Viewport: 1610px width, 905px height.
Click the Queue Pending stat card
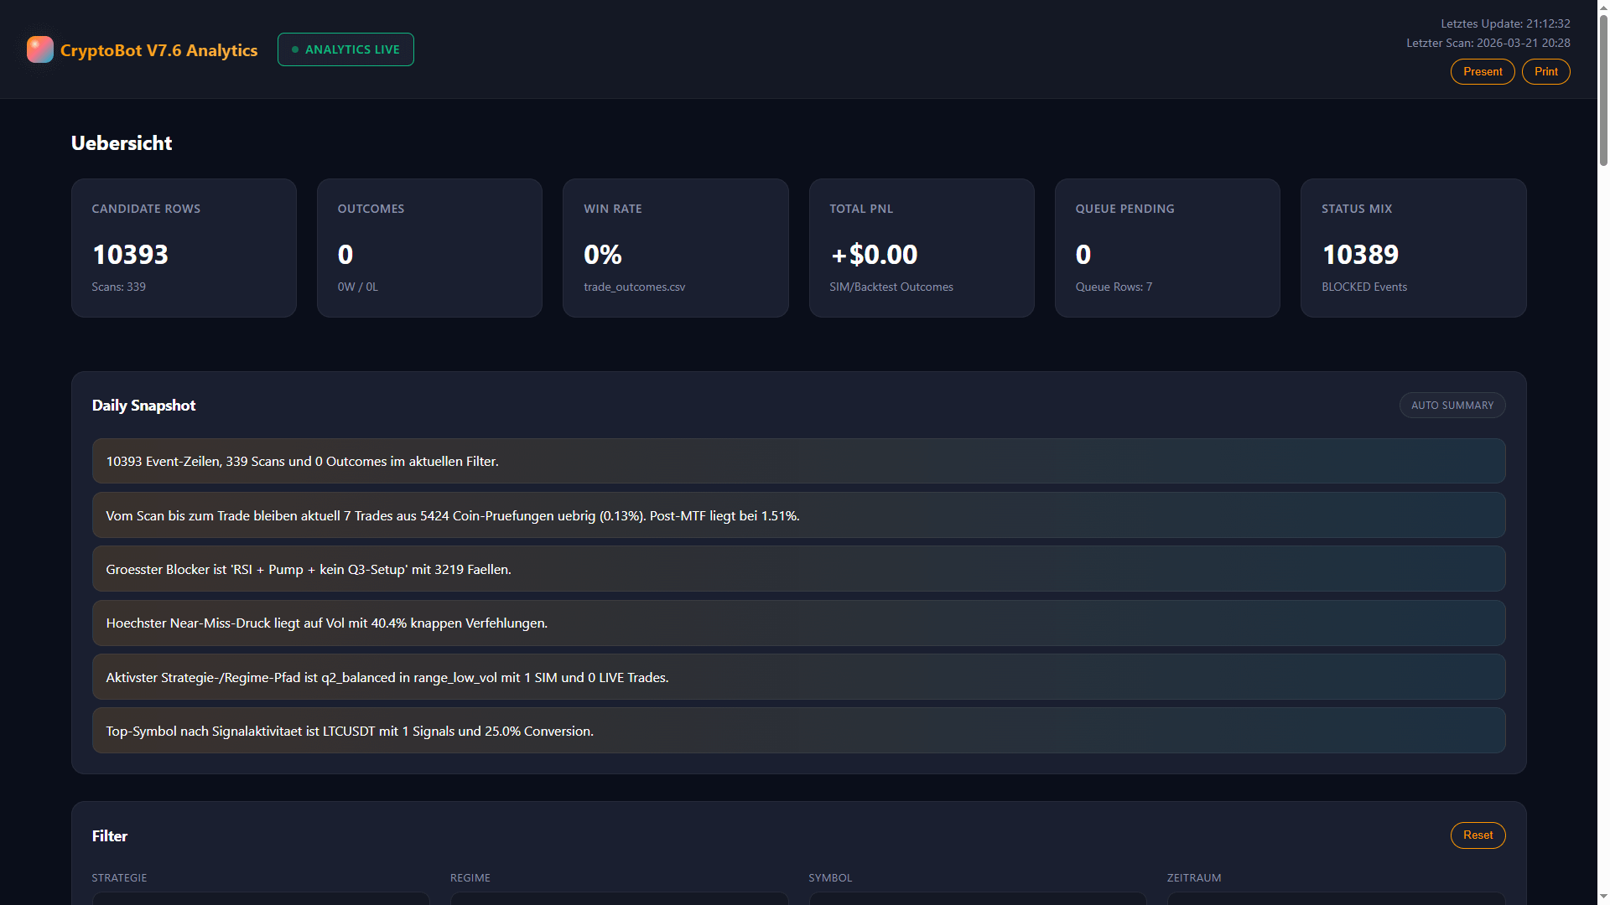pyautogui.click(x=1166, y=248)
